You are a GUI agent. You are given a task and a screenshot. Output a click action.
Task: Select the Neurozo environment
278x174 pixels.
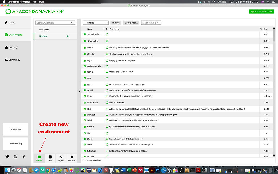tap(56, 36)
